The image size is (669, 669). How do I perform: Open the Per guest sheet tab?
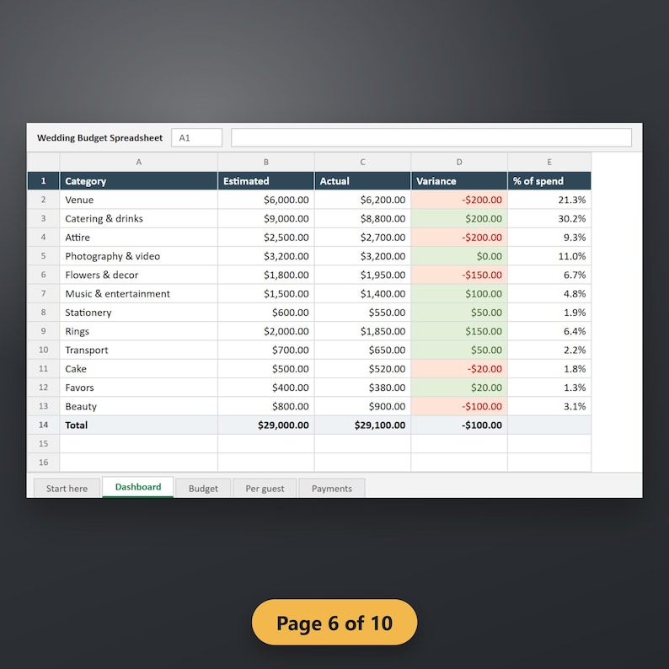pyautogui.click(x=265, y=488)
